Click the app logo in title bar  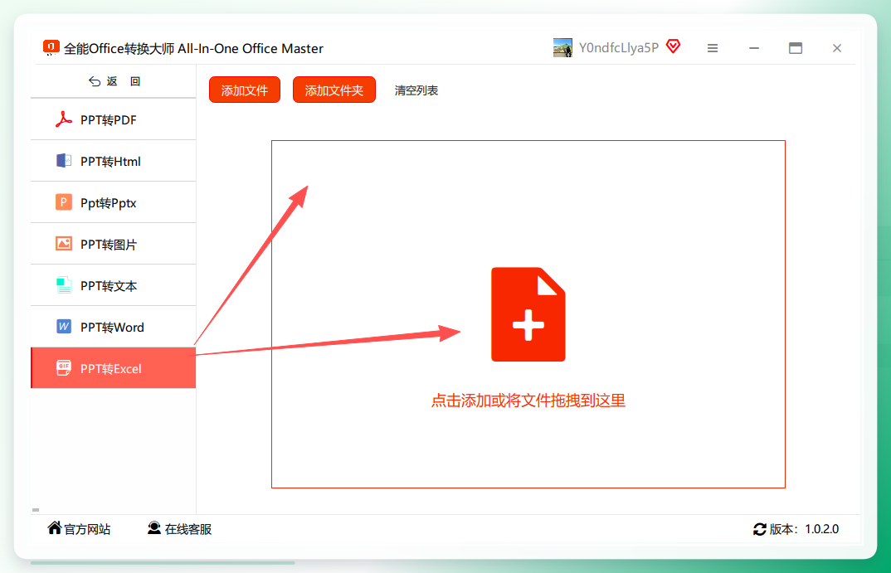(51, 48)
